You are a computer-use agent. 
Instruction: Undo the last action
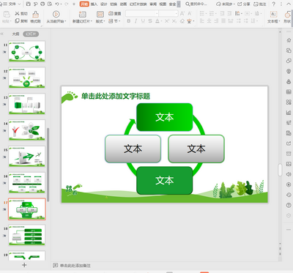coord(57,4)
